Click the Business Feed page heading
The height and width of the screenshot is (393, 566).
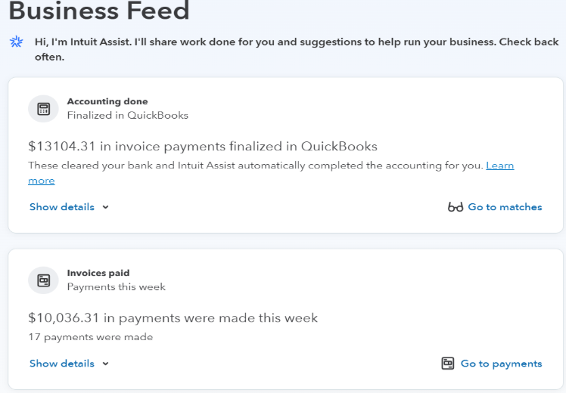[99, 10]
